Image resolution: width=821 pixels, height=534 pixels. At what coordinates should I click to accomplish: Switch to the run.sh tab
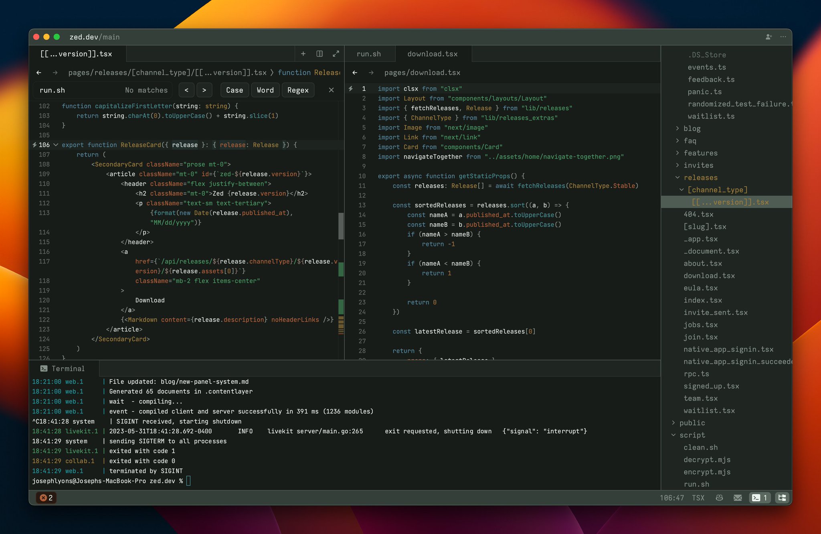click(369, 54)
